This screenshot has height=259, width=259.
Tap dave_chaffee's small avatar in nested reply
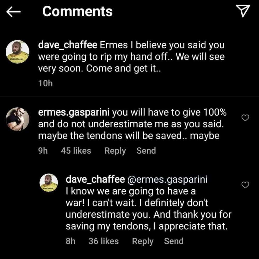(48, 183)
